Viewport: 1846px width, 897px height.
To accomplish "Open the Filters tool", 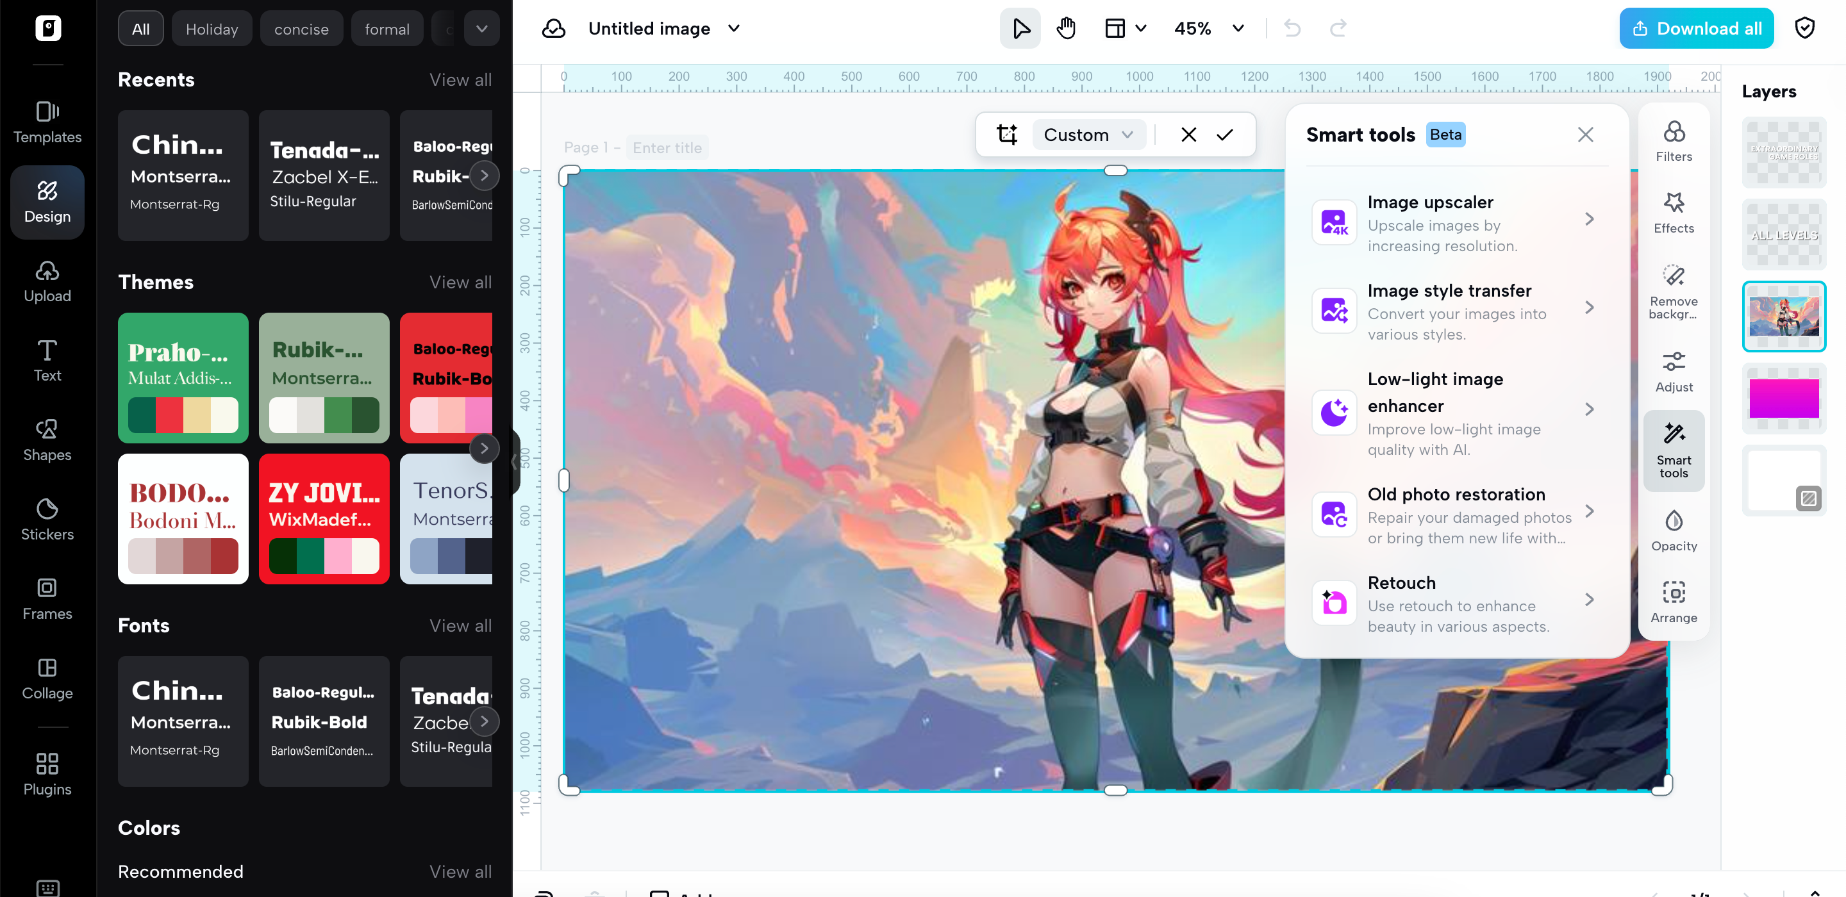I will click(1674, 141).
